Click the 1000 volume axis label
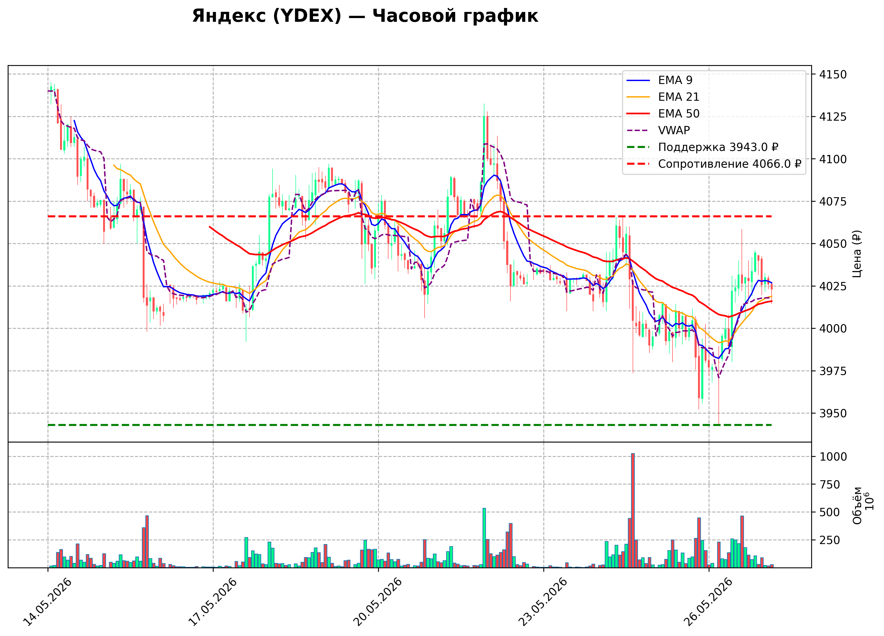884x636 pixels. (833, 457)
